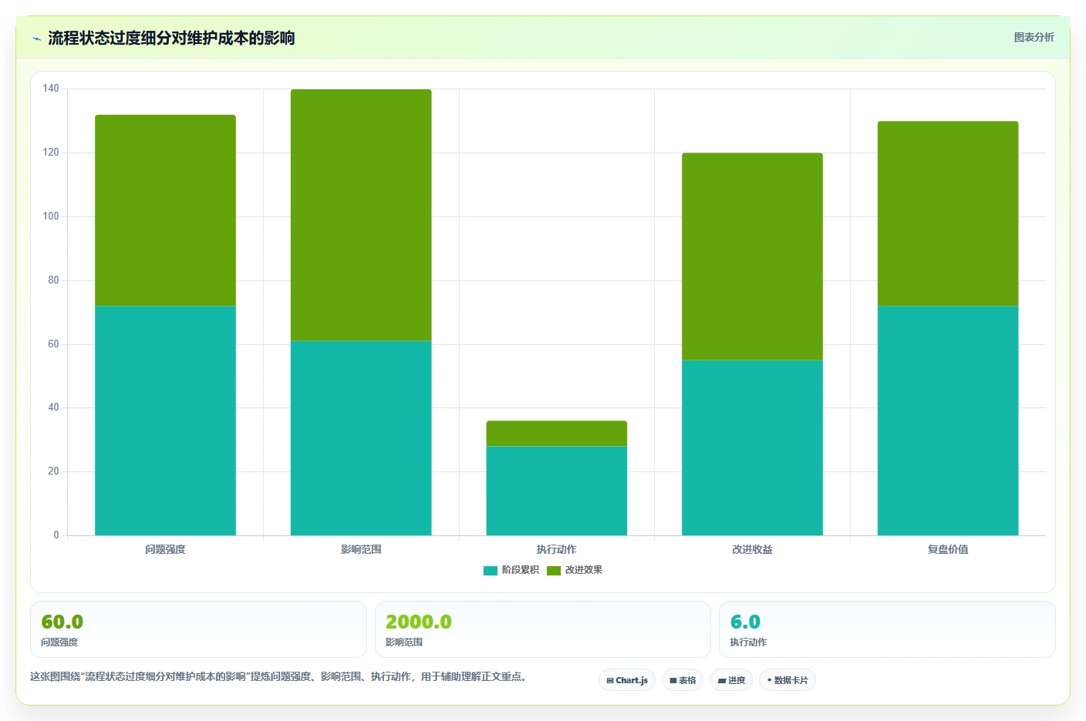Select the 进度 tag
The width and height of the screenshot is (1086, 721).
coord(731,680)
